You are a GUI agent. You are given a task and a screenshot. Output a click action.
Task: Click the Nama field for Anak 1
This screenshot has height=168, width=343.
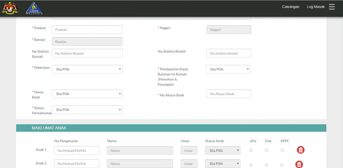pos(140,150)
